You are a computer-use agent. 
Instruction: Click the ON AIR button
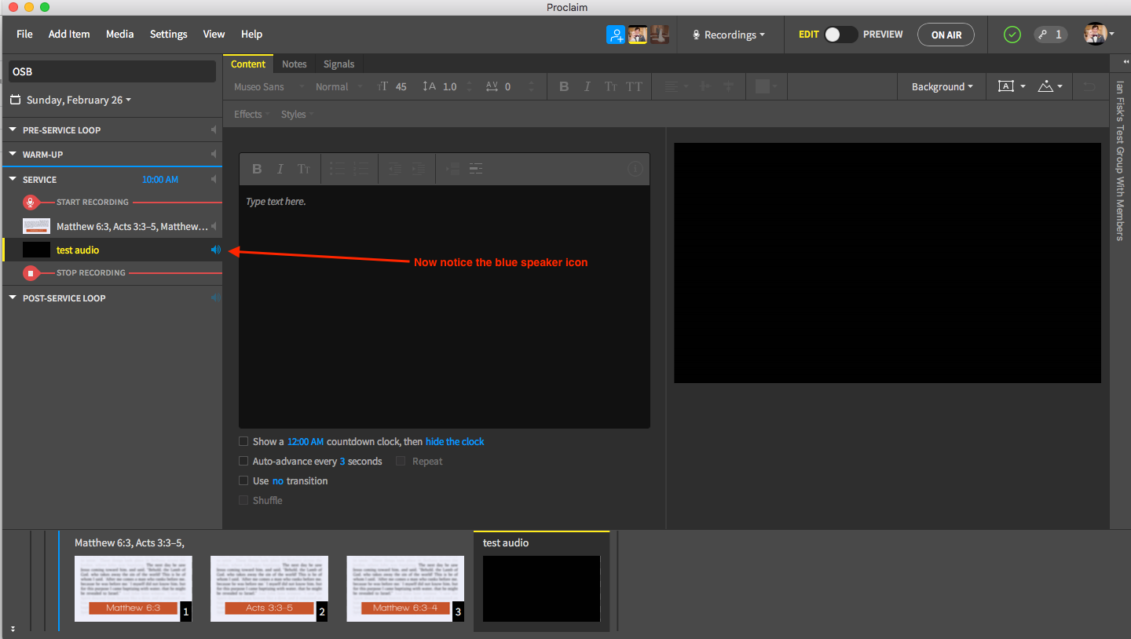946,35
